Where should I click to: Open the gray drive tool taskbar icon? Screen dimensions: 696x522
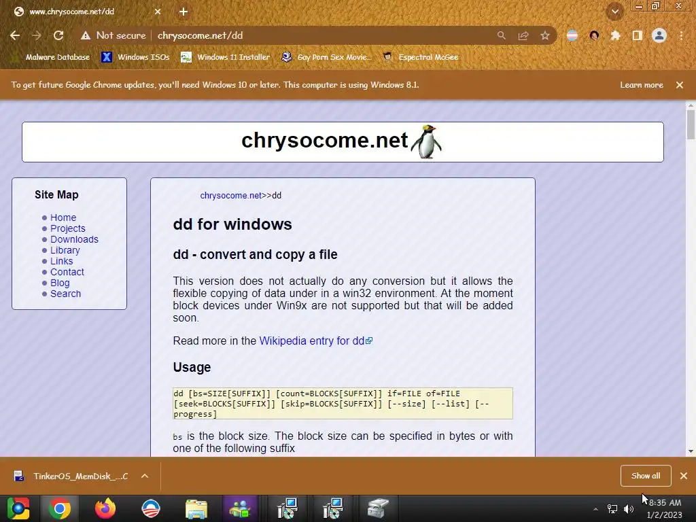[x=378, y=508]
